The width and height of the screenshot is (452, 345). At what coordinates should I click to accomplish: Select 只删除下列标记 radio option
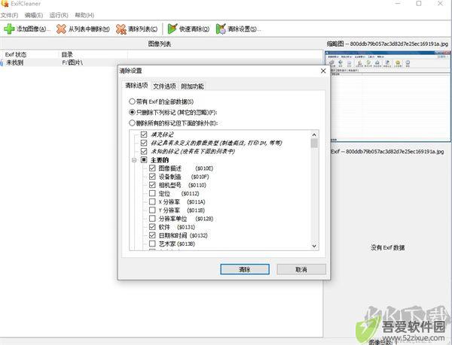[132, 112]
